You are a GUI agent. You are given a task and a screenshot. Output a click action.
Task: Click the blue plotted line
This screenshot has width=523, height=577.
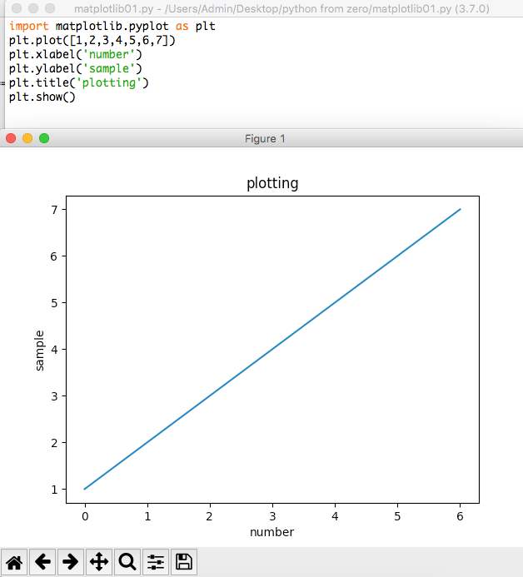pyautogui.click(x=272, y=349)
